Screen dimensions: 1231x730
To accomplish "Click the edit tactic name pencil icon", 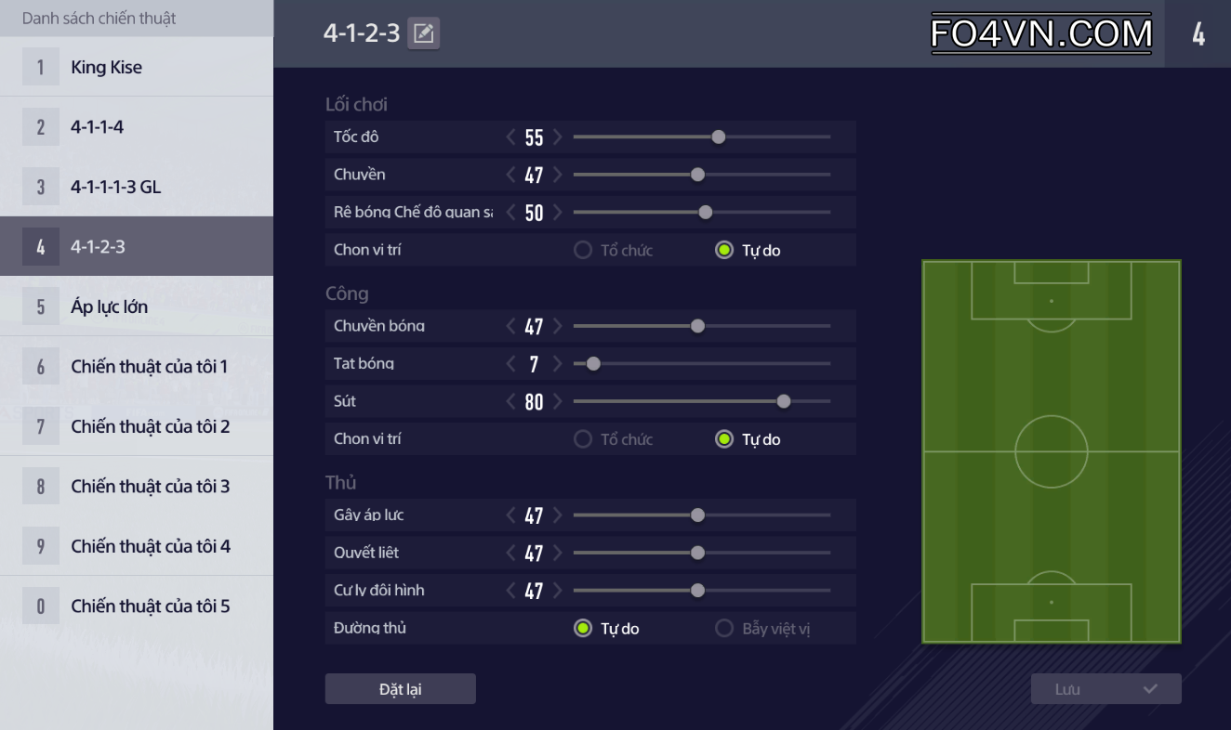I will tap(424, 34).
